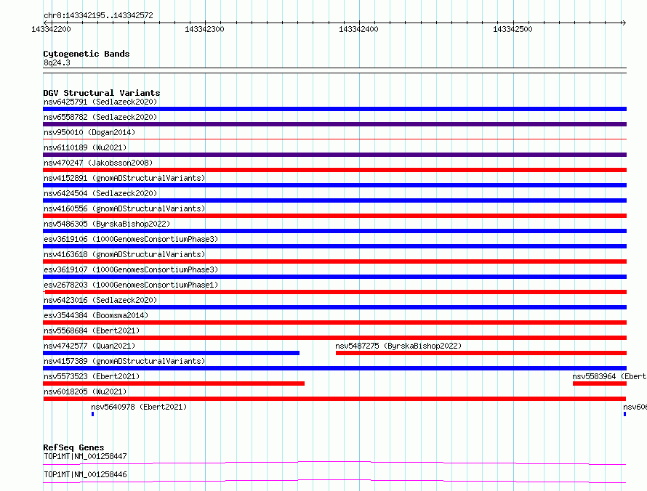Click nsv5487275 (ByrskaBishop2022) label
Image resolution: width=647 pixels, height=491 pixels.
click(x=398, y=346)
